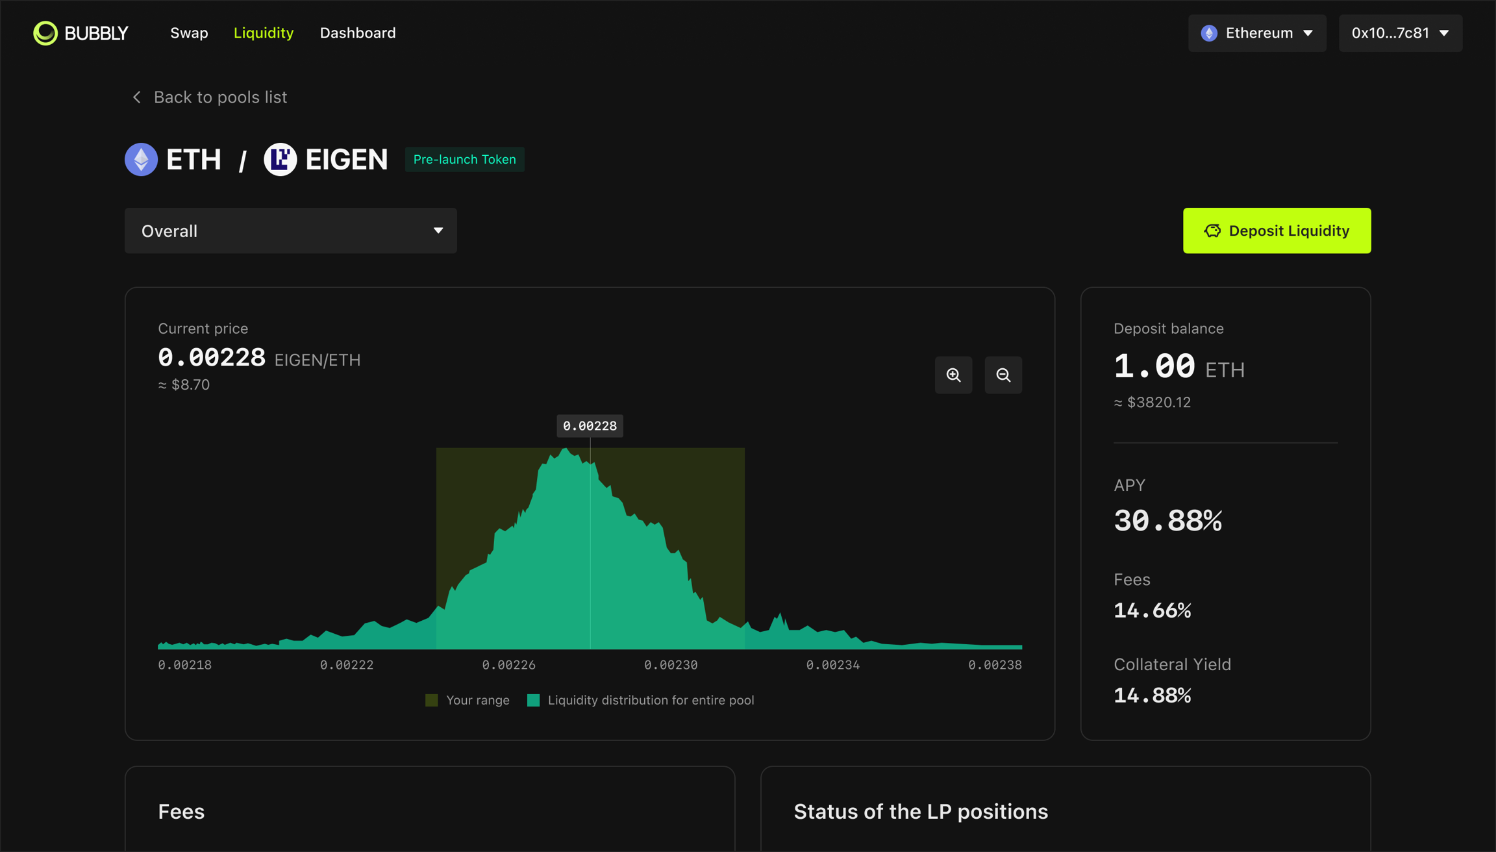
Task: Click the Bubbly logo icon
Action: pyautogui.click(x=45, y=33)
